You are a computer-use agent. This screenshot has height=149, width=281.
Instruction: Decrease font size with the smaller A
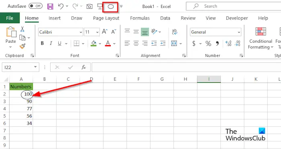click(x=114, y=32)
